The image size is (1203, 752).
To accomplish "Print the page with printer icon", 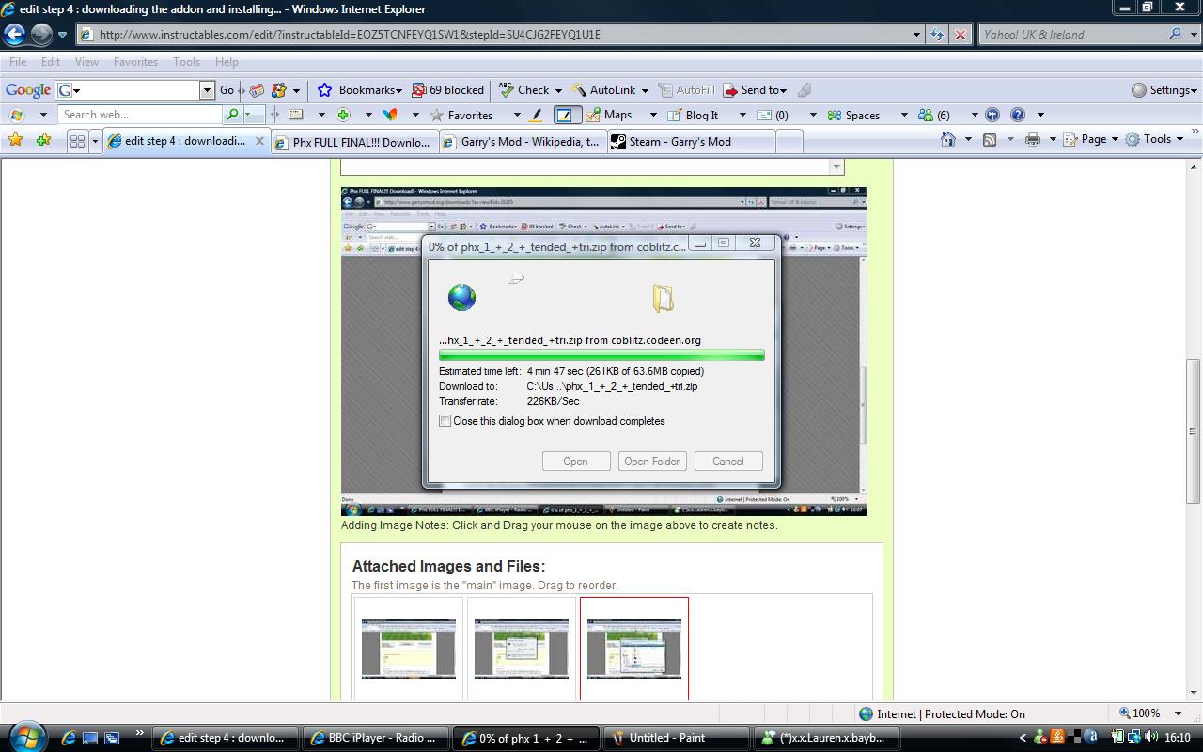I will pos(1033,139).
